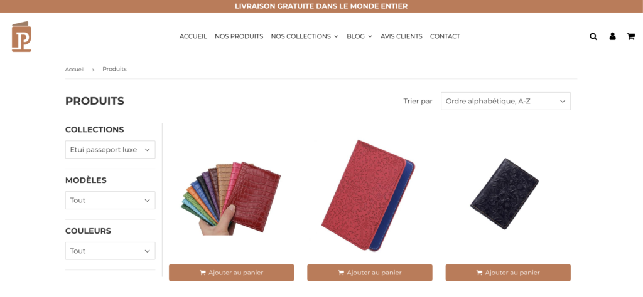The width and height of the screenshot is (643, 297).
Task: Open the Nos Produits menu item
Action: [x=239, y=36]
